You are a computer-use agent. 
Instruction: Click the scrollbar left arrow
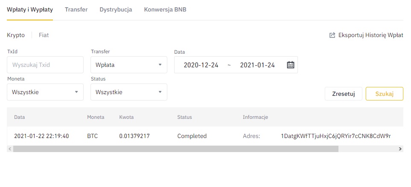[10, 149]
